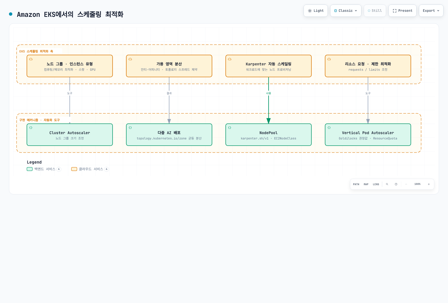Click green 사용 edge label

click(x=269, y=93)
